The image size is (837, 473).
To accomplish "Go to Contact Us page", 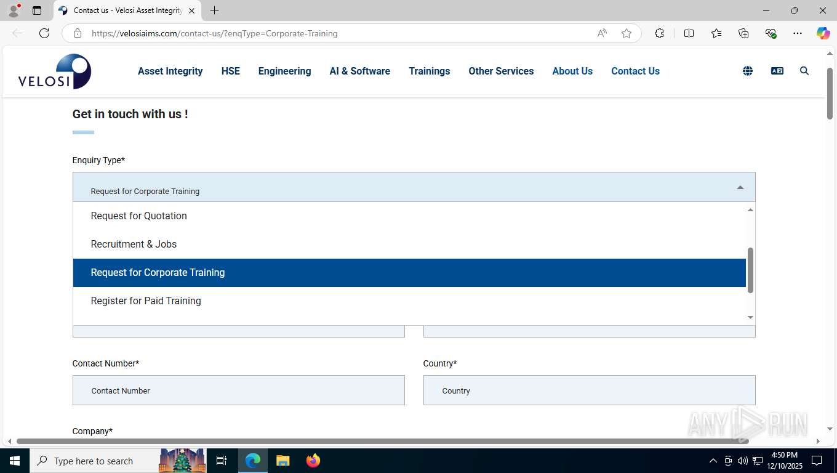I will tap(635, 71).
